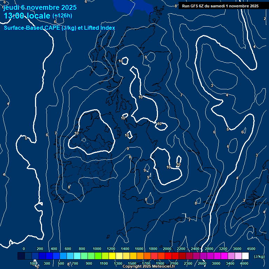Click 'Surface-Based CAPE (J/kg) et Lifted Index' subtitle

tap(59, 28)
